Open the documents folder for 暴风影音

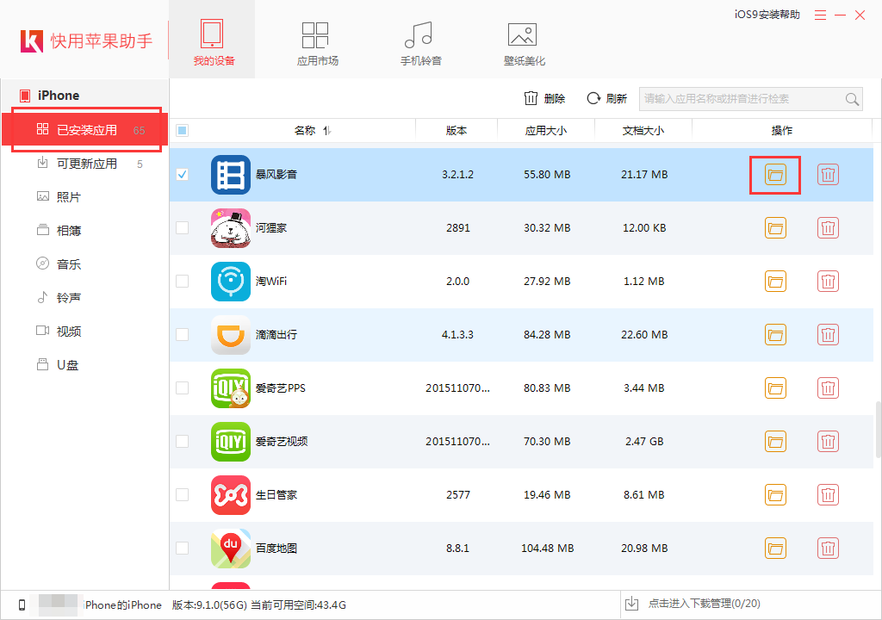click(x=774, y=174)
